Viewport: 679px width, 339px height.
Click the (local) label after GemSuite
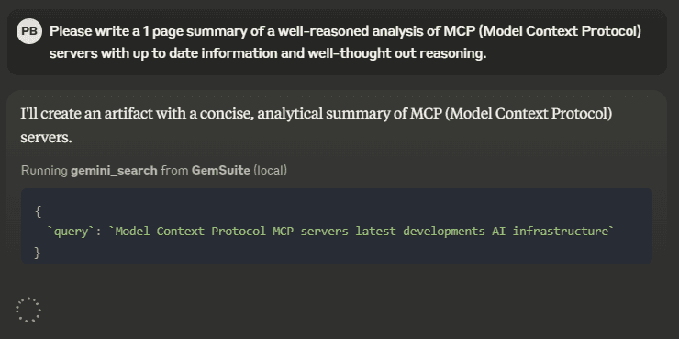[x=270, y=170]
